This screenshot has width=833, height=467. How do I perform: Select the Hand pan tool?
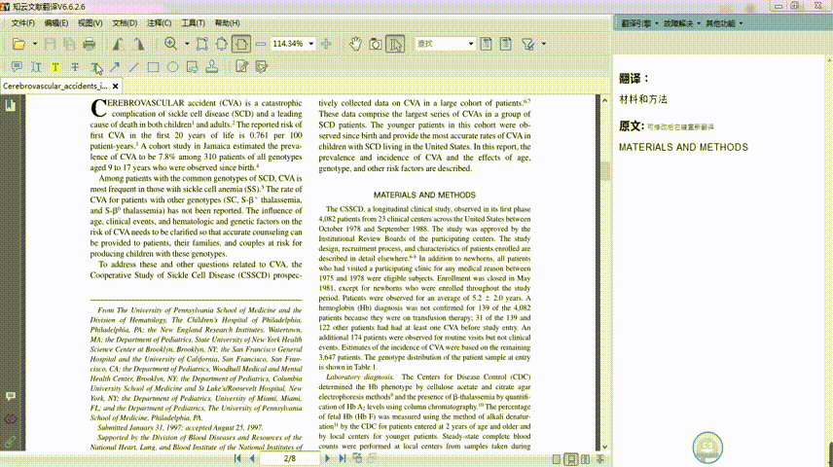[355, 44]
